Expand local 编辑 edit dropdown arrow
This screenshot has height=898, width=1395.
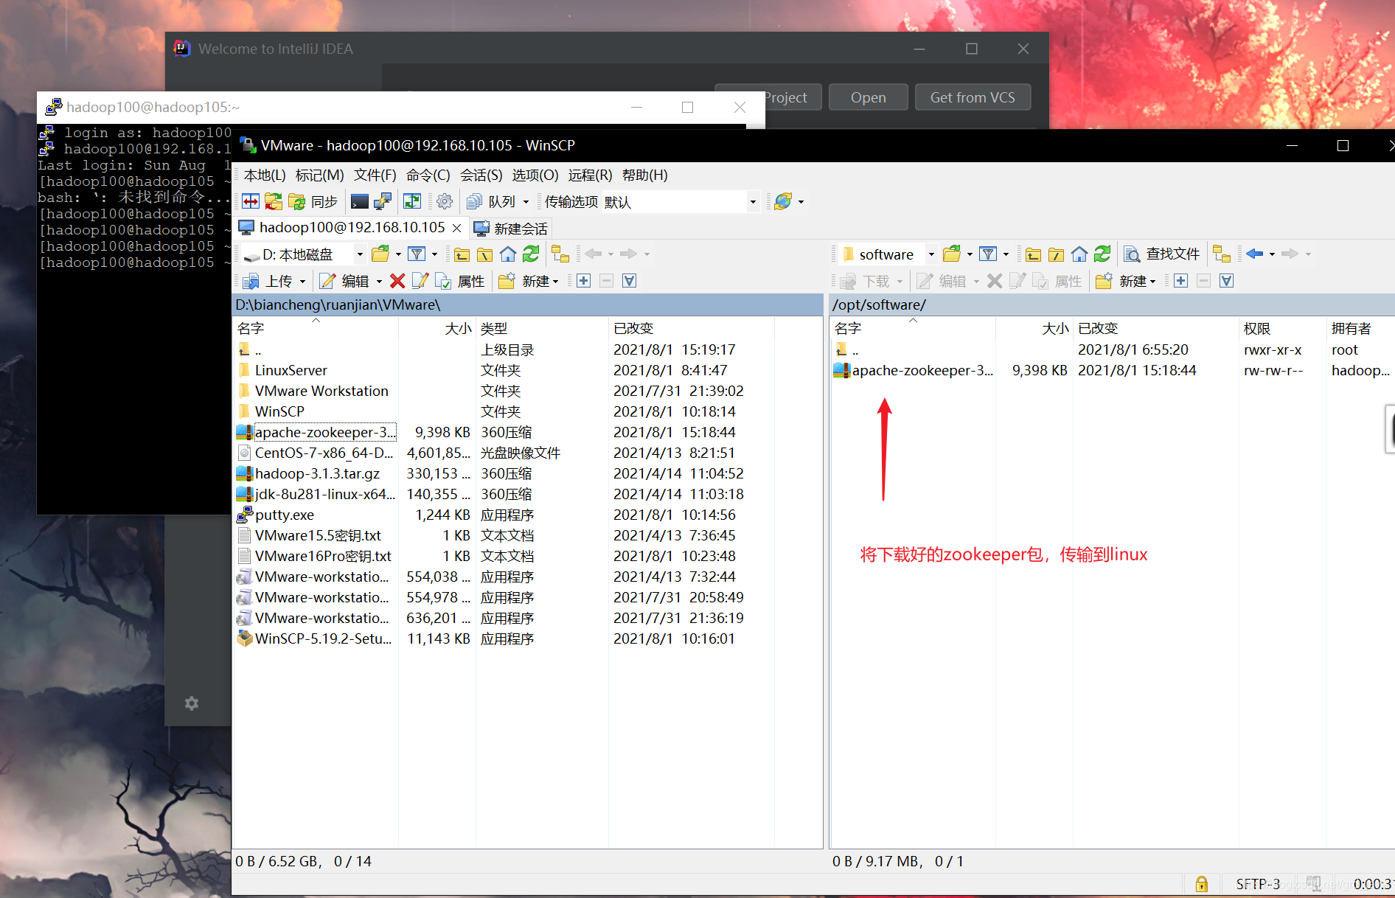click(379, 281)
